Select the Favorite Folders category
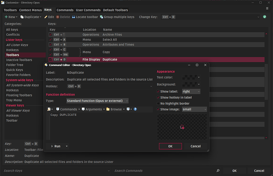The height and width of the screenshot is (176, 273). point(19,75)
